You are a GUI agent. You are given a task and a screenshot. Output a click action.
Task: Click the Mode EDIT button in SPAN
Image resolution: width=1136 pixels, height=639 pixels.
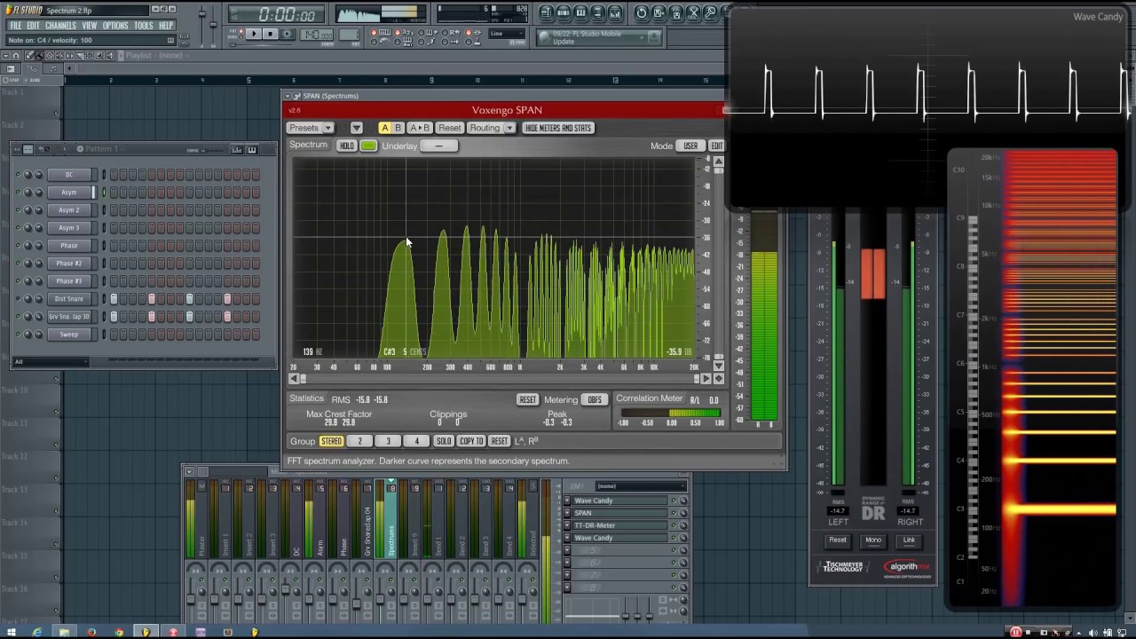(716, 146)
